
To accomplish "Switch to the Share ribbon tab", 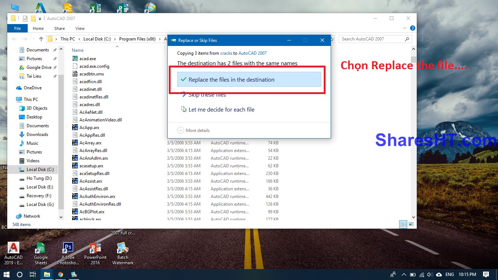I will tap(59, 28).
